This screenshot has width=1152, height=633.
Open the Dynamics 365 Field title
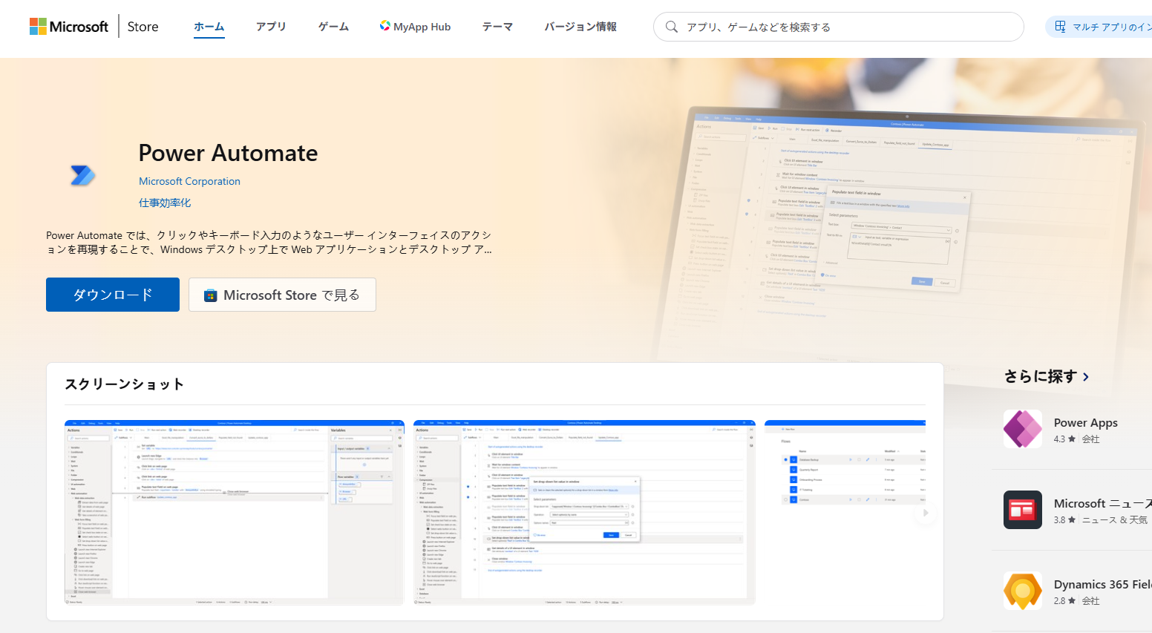(1103, 584)
